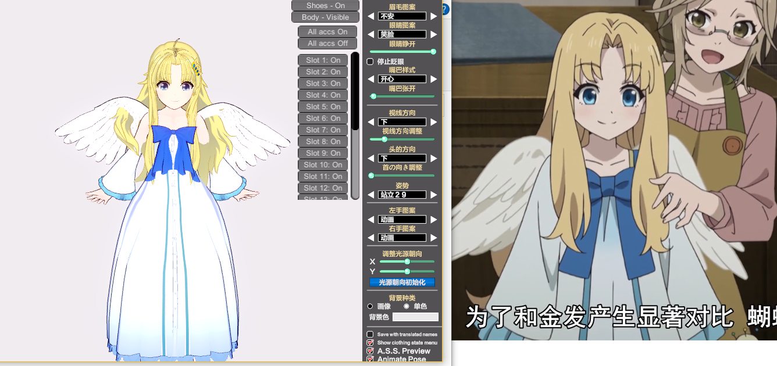Open the 头的方向 value box
The width and height of the screenshot is (777, 366).
402,158
